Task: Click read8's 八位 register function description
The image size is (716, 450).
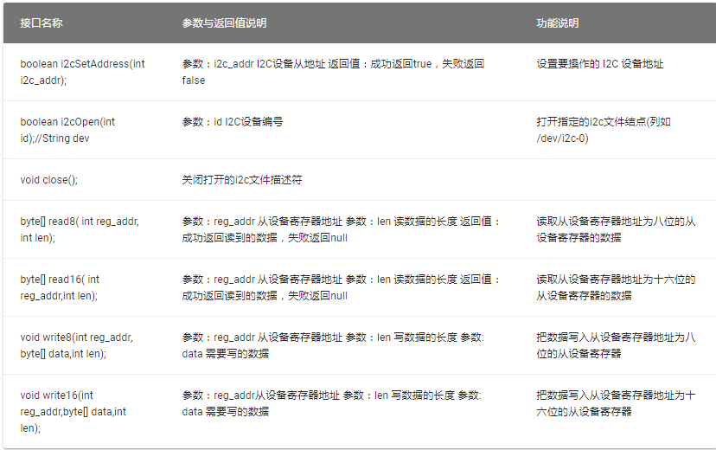Action: [615, 229]
